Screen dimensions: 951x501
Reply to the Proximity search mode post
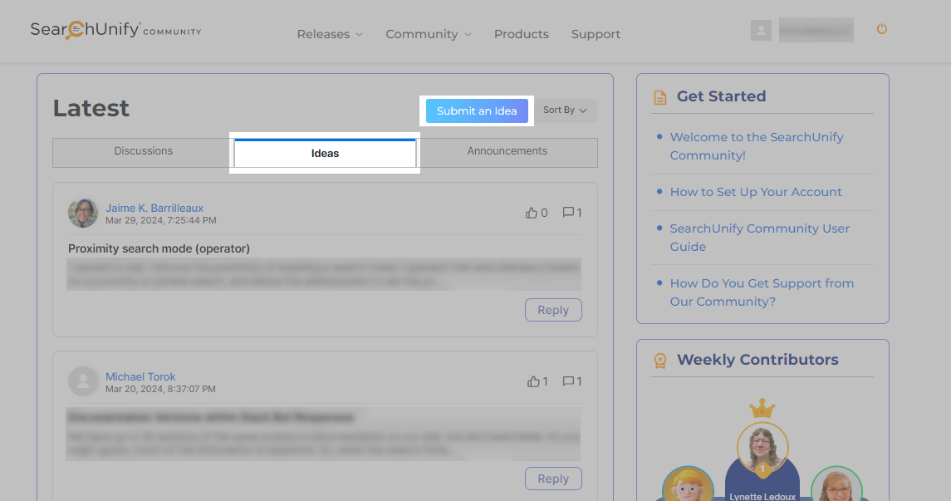[x=553, y=310]
